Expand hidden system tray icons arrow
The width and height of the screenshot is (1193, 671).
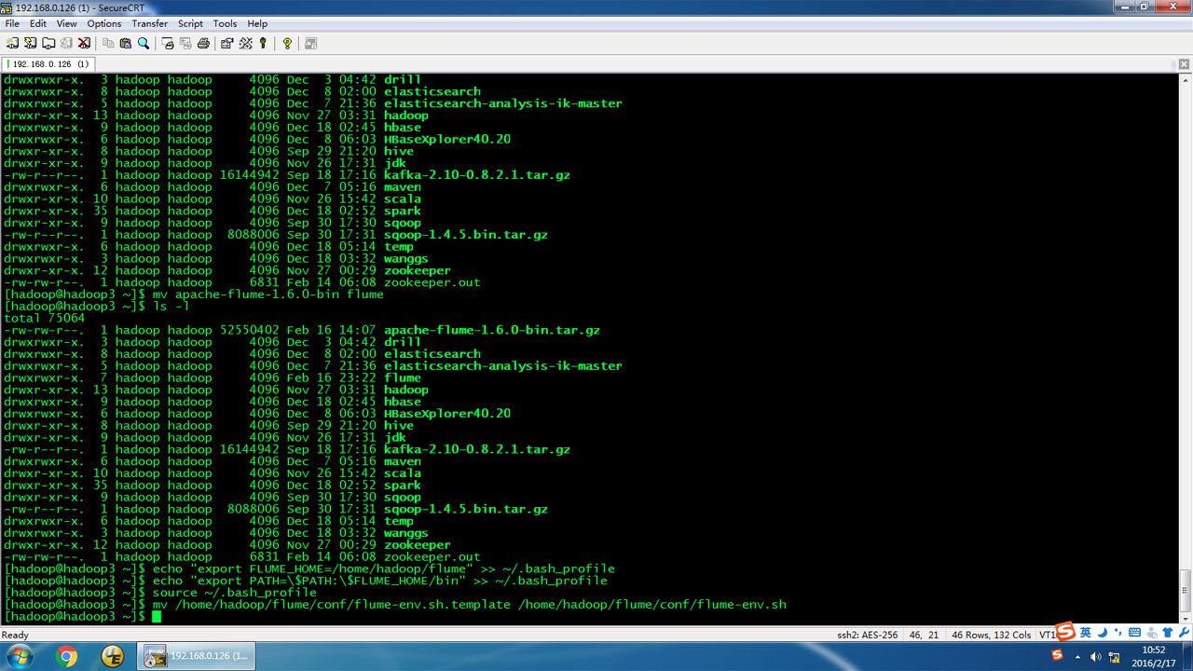(1077, 657)
